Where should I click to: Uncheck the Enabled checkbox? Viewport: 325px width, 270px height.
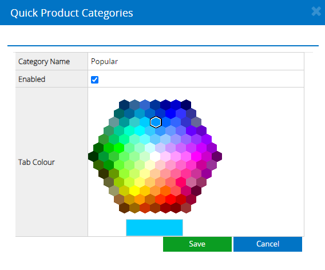[x=95, y=80]
